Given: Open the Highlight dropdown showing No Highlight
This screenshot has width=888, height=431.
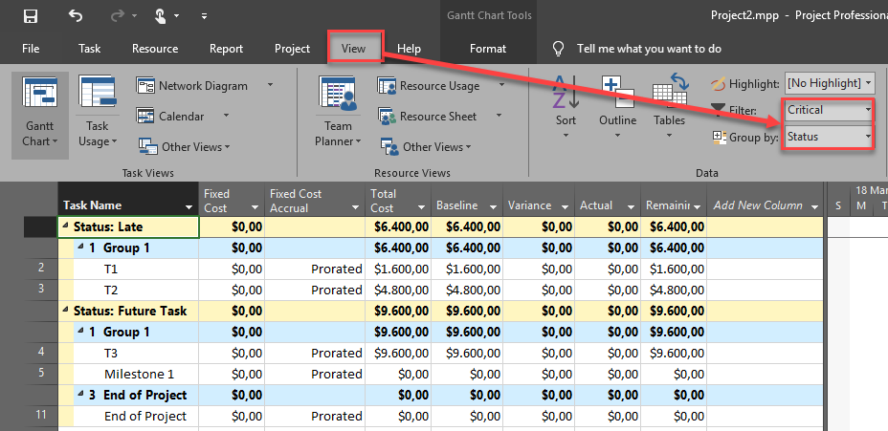Looking at the screenshot, I should coord(829,84).
